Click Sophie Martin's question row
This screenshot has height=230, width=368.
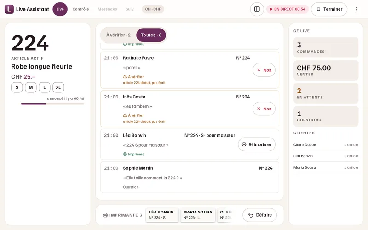click(x=190, y=178)
